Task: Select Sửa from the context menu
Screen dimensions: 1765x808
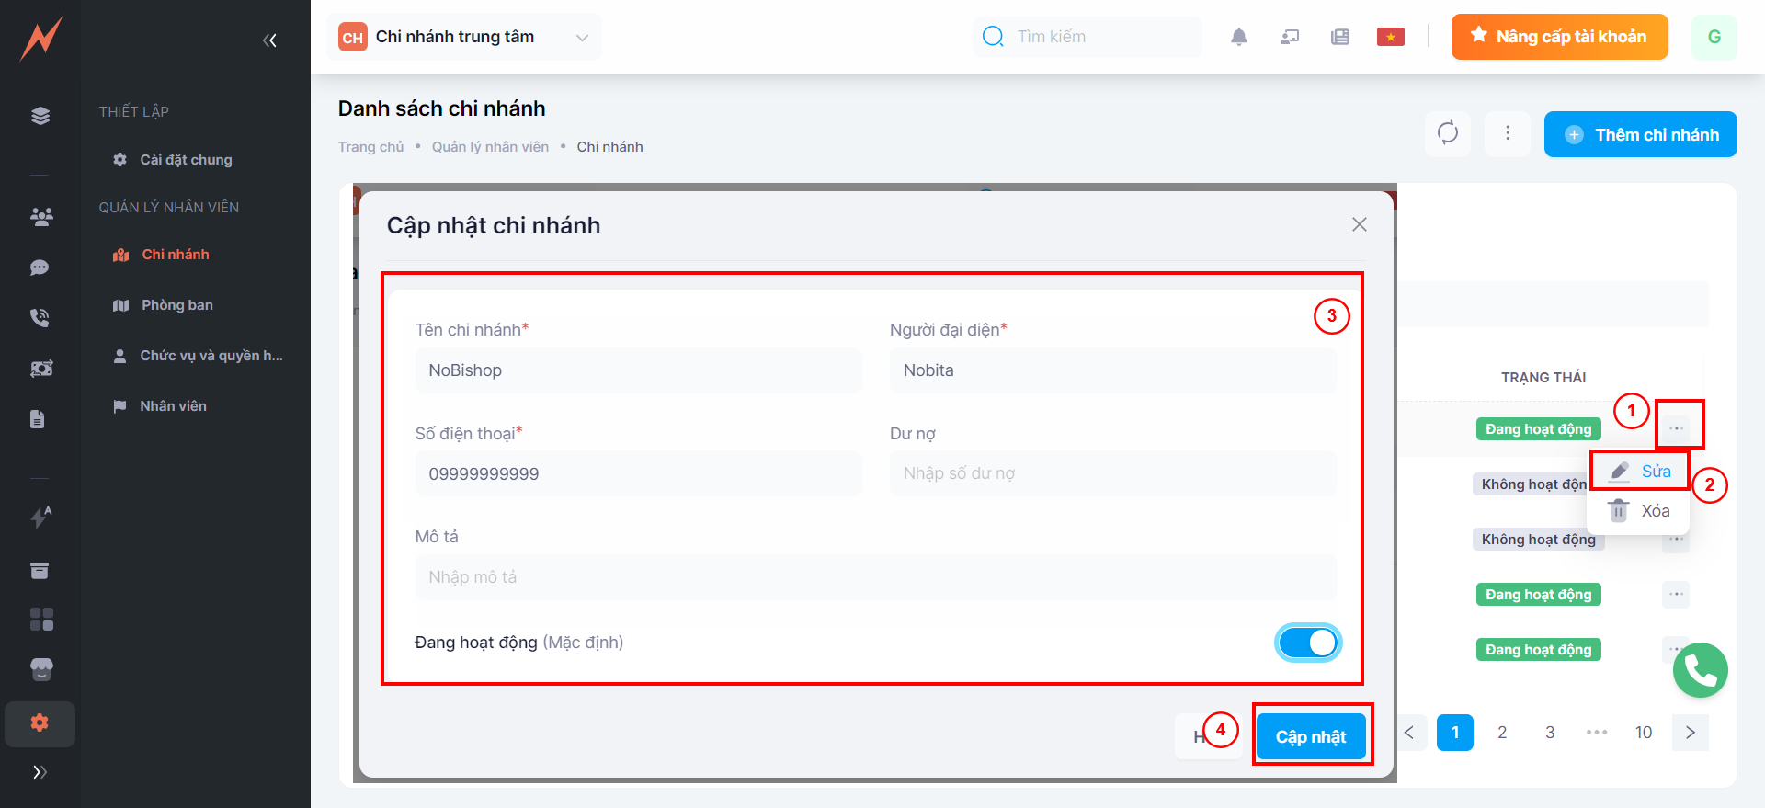Action: (x=1642, y=472)
